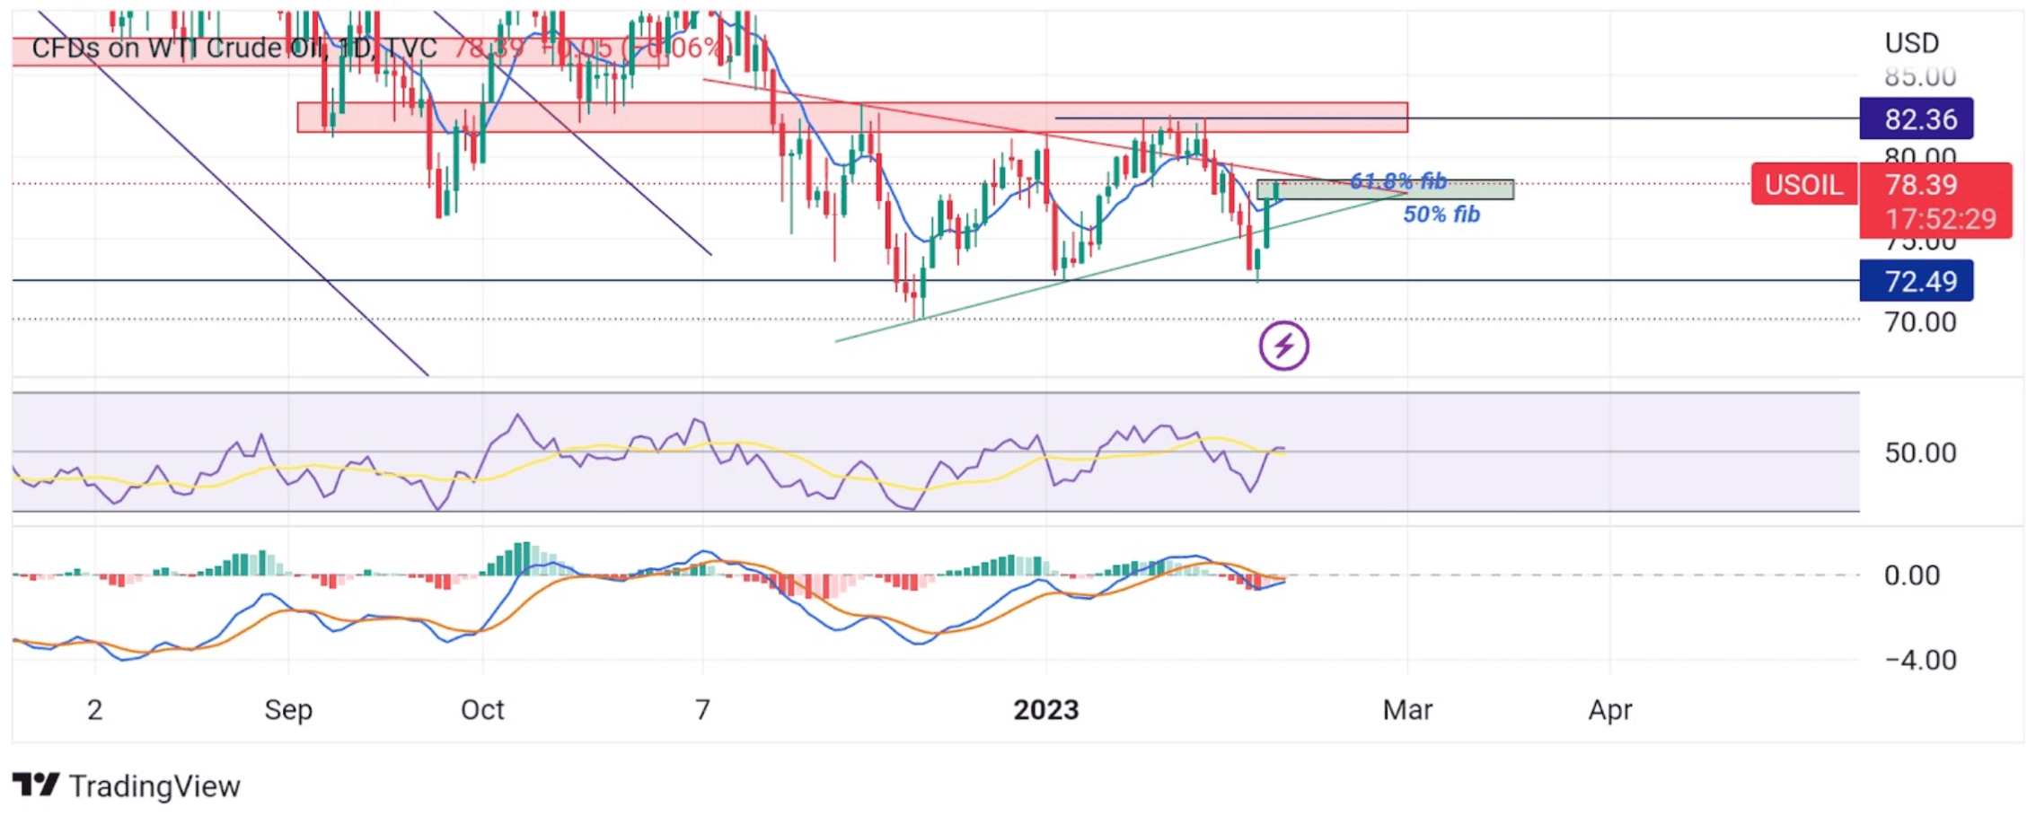Select the 82.36 price level label
The height and width of the screenshot is (816, 2036).
click(1917, 118)
